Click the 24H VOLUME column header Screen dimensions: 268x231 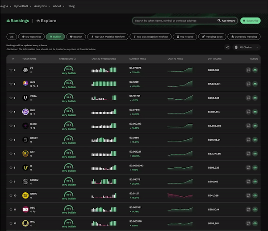[x=215, y=59]
